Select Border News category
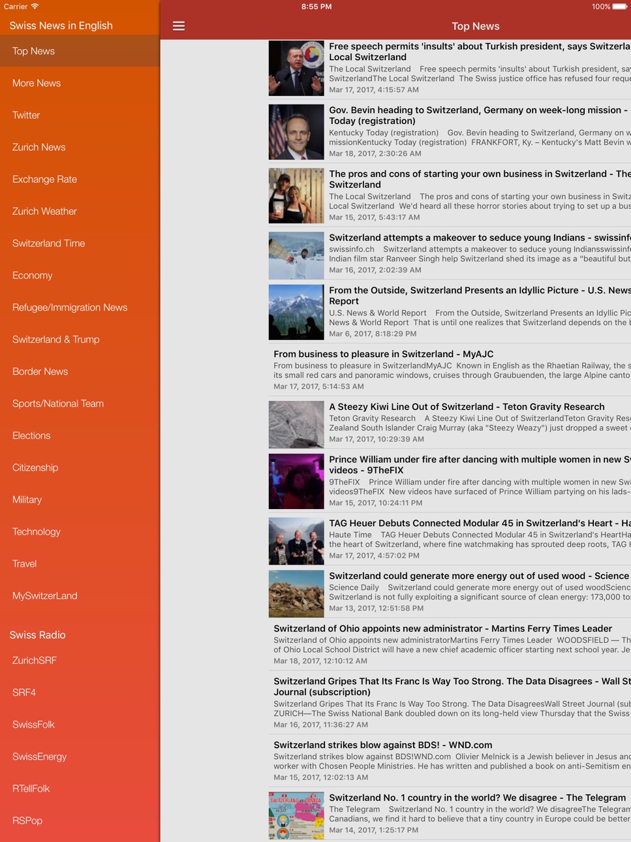This screenshot has height=842, width=631. pos(80,371)
